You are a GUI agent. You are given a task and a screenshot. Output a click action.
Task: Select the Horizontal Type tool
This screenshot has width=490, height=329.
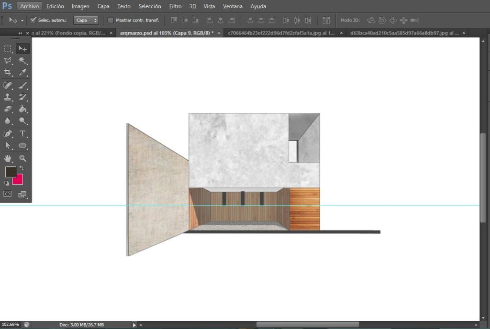[x=22, y=133]
